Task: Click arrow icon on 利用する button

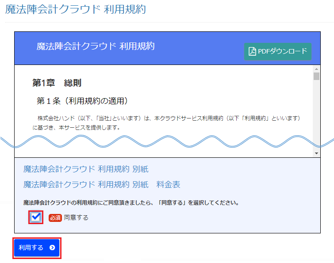Action: 52,248
